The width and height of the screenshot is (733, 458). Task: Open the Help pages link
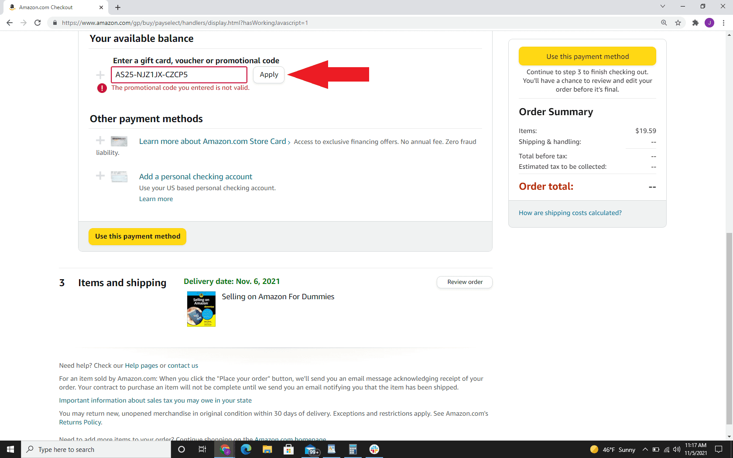tap(141, 366)
